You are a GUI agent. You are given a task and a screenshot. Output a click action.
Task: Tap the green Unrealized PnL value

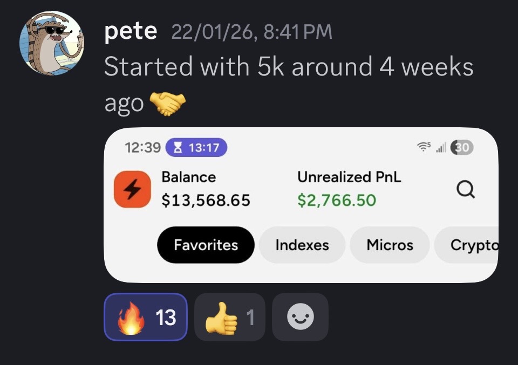[x=337, y=201]
